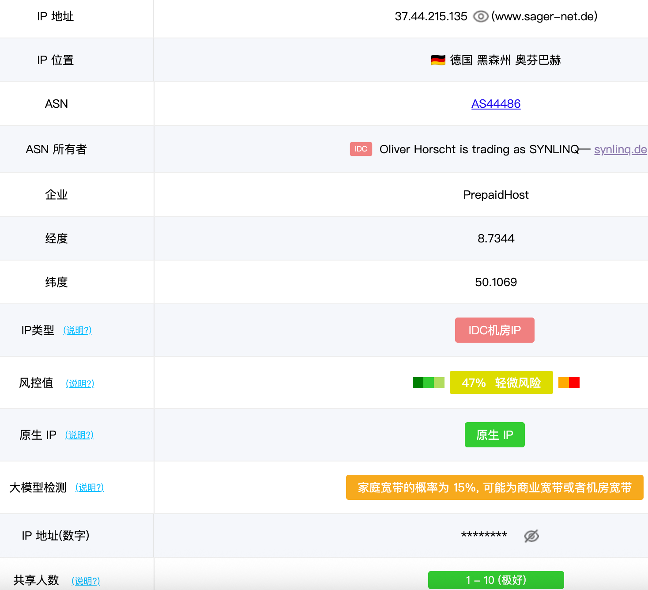Click the eye icon beside IP 37.44.215.135
This screenshot has height=590, width=648.
(x=480, y=17)
